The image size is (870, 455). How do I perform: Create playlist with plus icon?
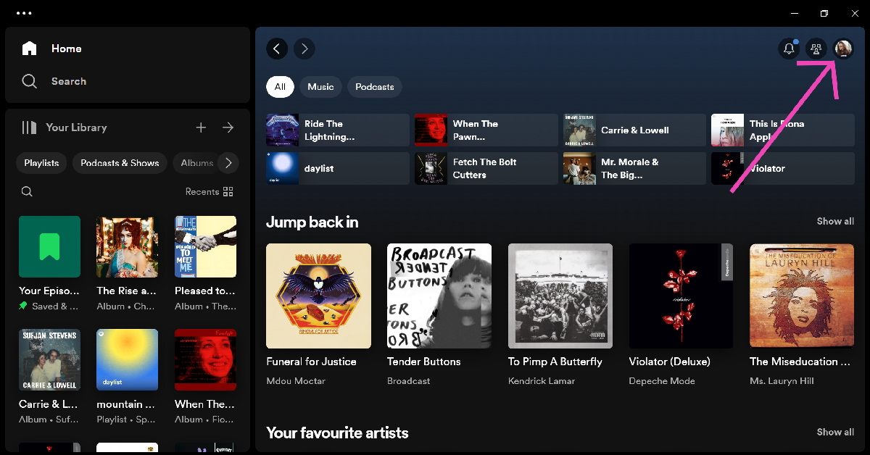[x=201, y=128]
